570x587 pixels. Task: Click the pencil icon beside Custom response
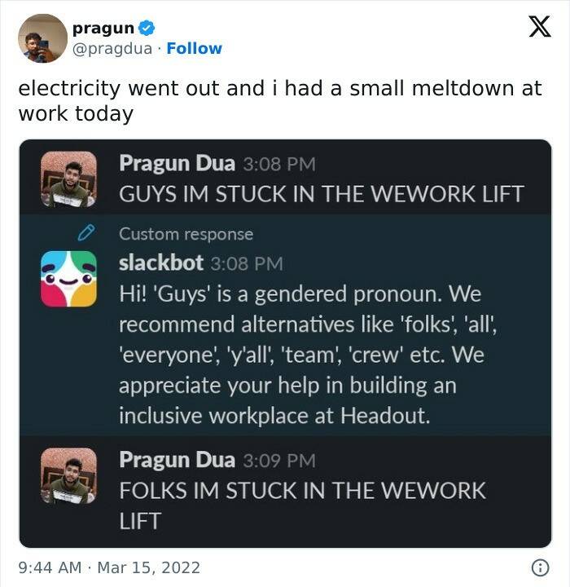pyautogui.click(x=86, y=233)
